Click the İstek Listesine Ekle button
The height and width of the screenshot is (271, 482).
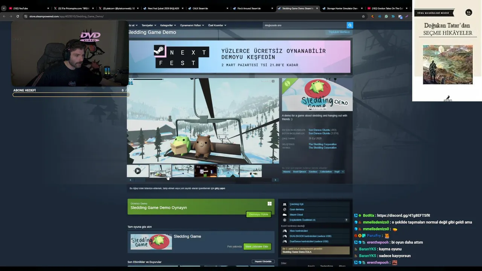coord(257,247)
